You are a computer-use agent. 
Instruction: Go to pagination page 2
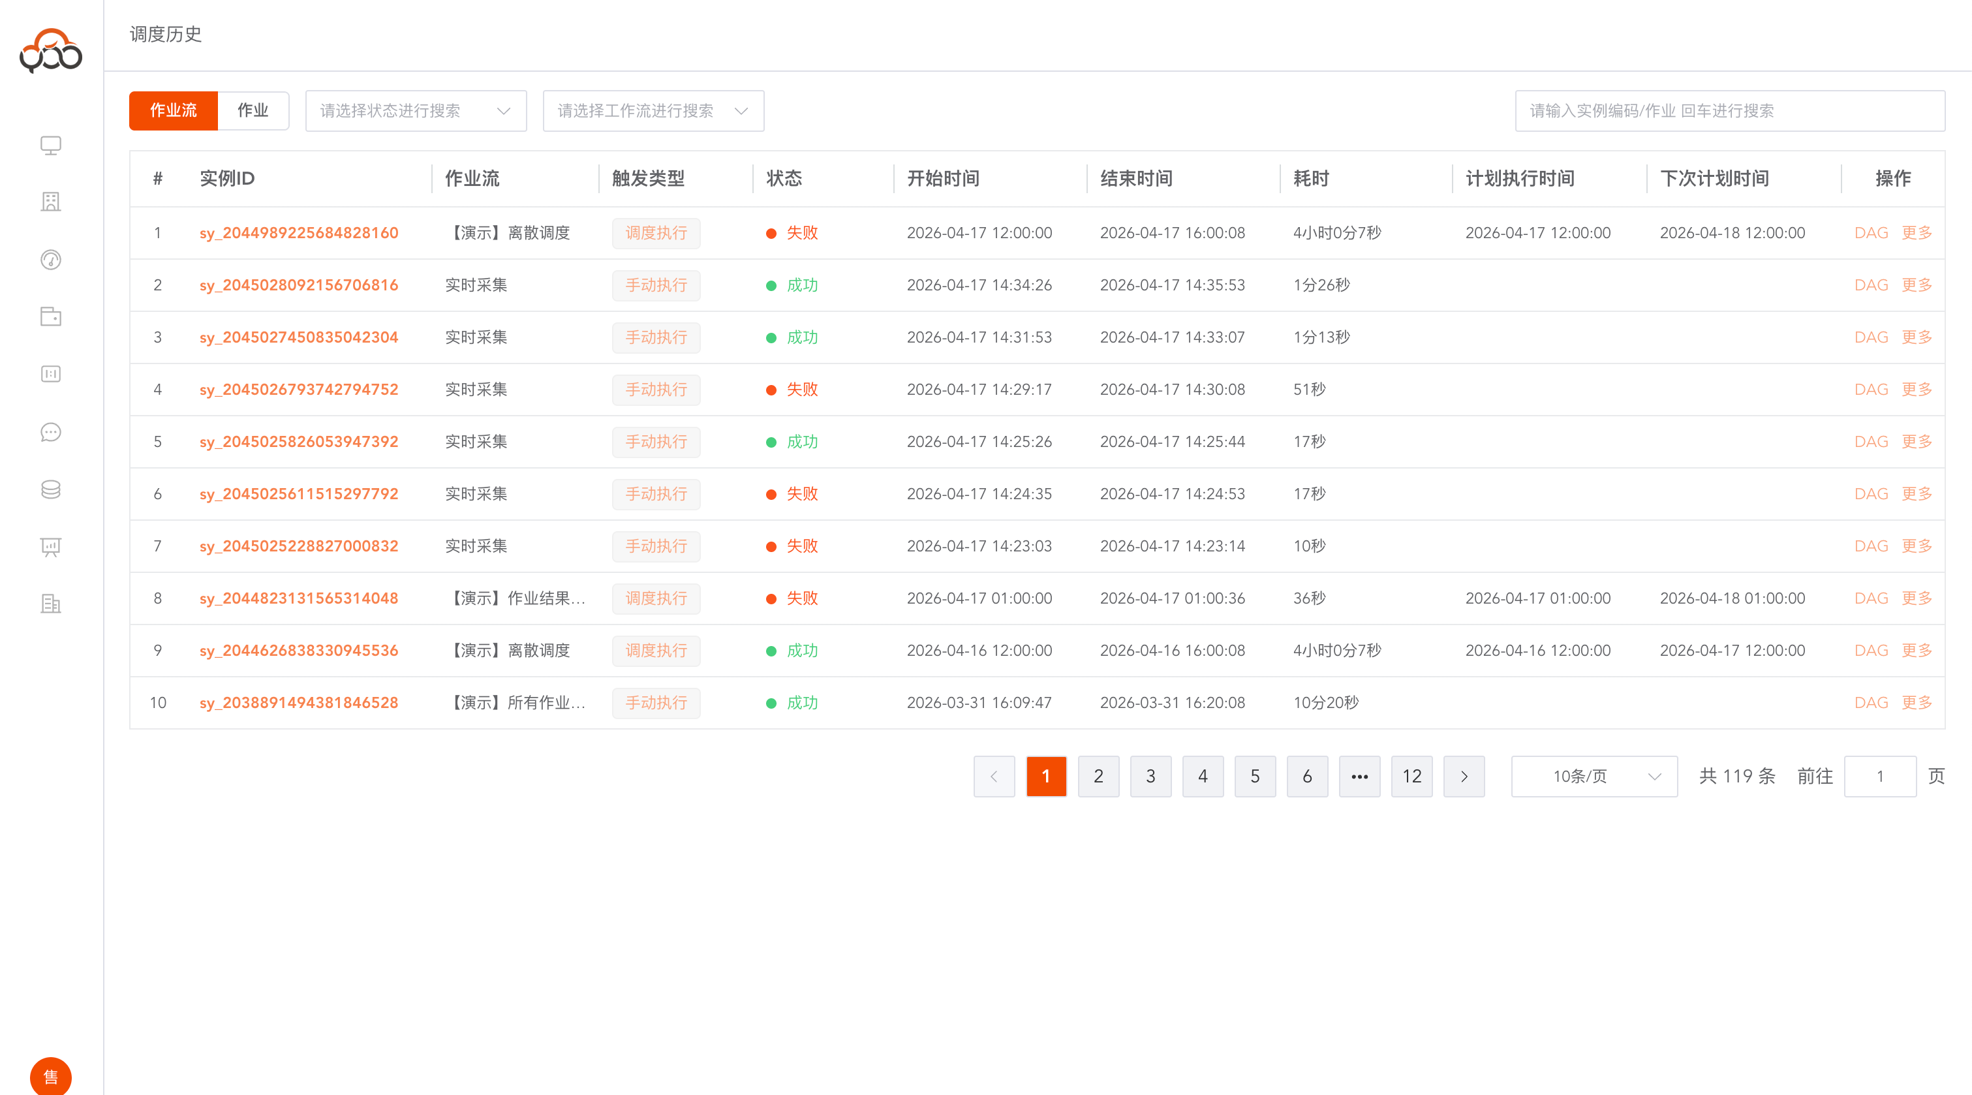pyautogui.click(x=1098, y=776)
